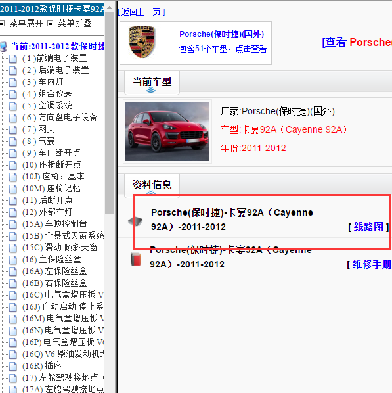Click 包含51个车型，点击查看 link
This screenshot has width=392, height=393.
223,49
